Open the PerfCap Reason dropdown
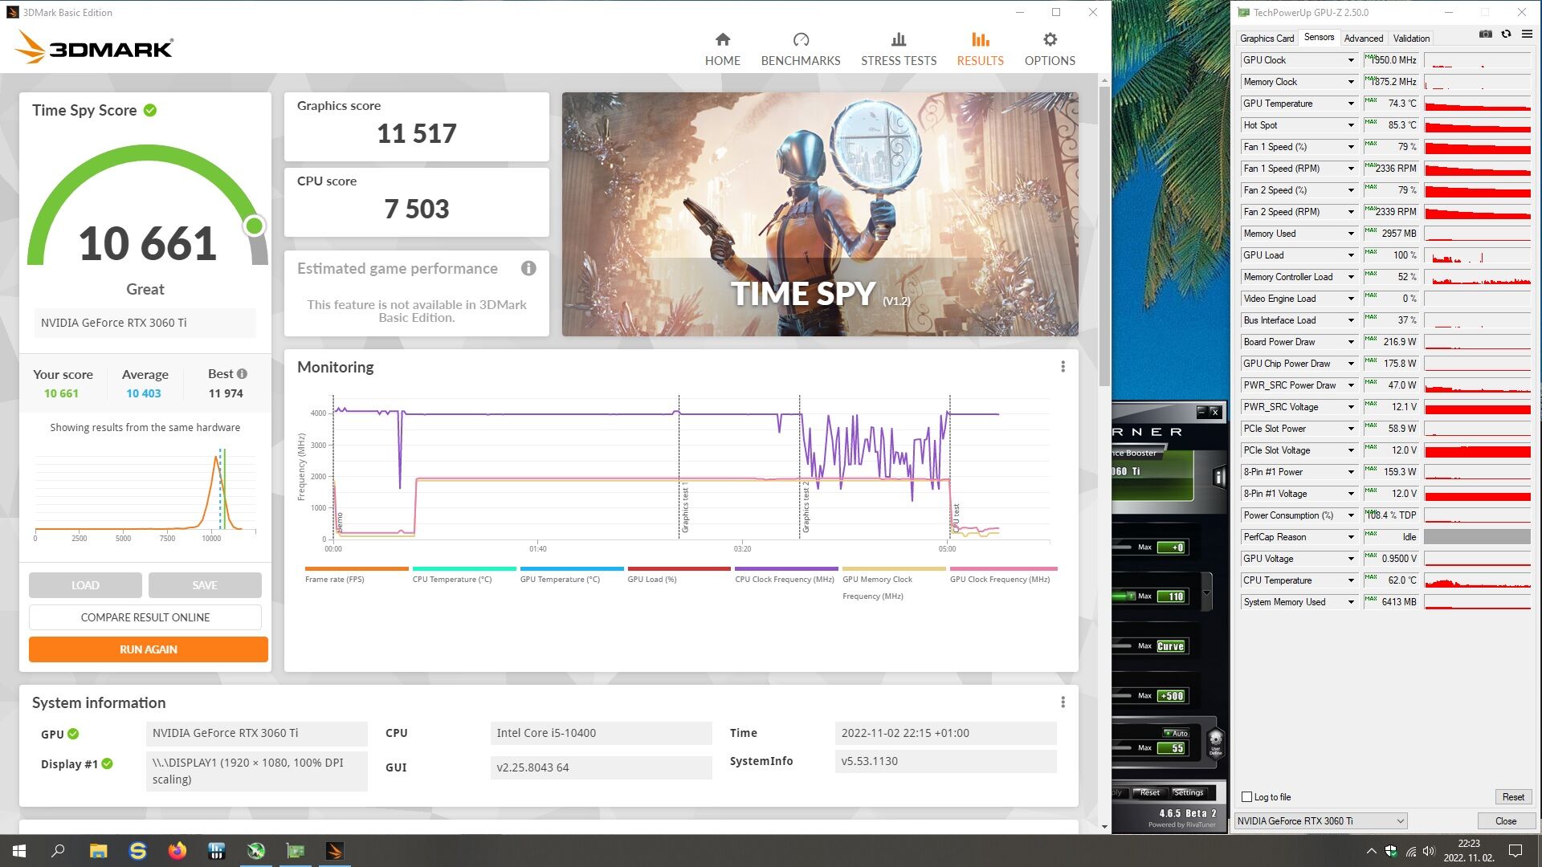The width and height of the screenshot is (1542, 867). click(x=1351, y=537)
